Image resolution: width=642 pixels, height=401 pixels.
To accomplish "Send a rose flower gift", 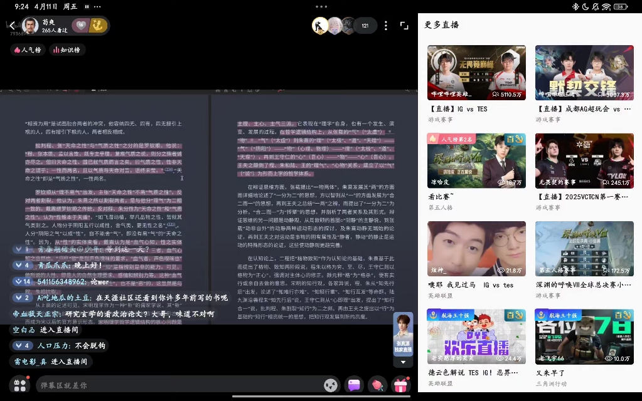I will click(377, 385).
